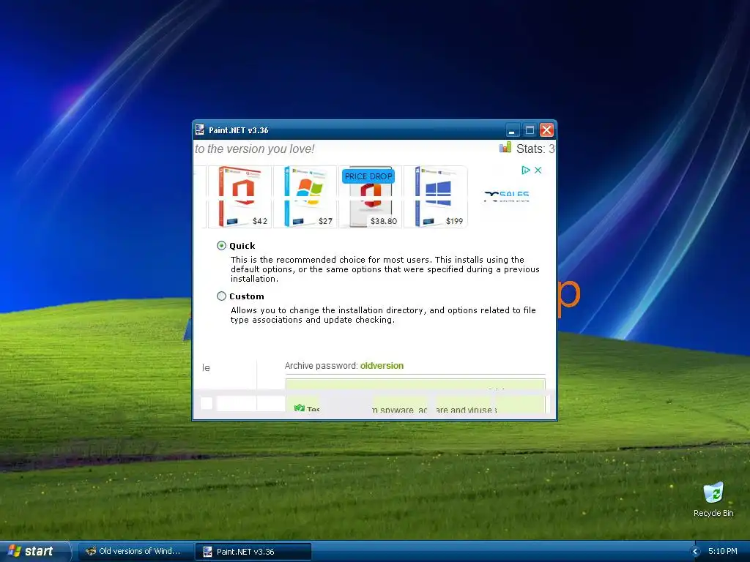Viewport: 750px width, 562px height.
Task: Select the Custom installation option
Action: coord(221,296)
